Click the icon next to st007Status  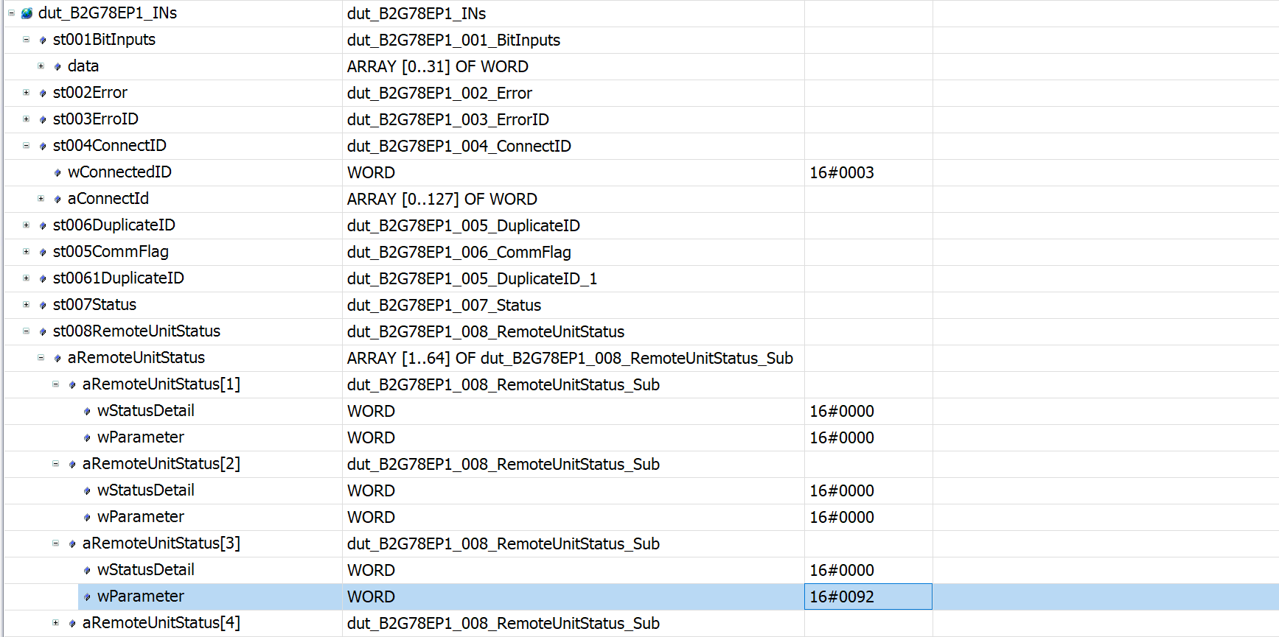(43, 305)
